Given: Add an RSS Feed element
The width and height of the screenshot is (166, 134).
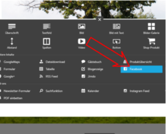Looking at the screenshot, I should pos(49,77).
